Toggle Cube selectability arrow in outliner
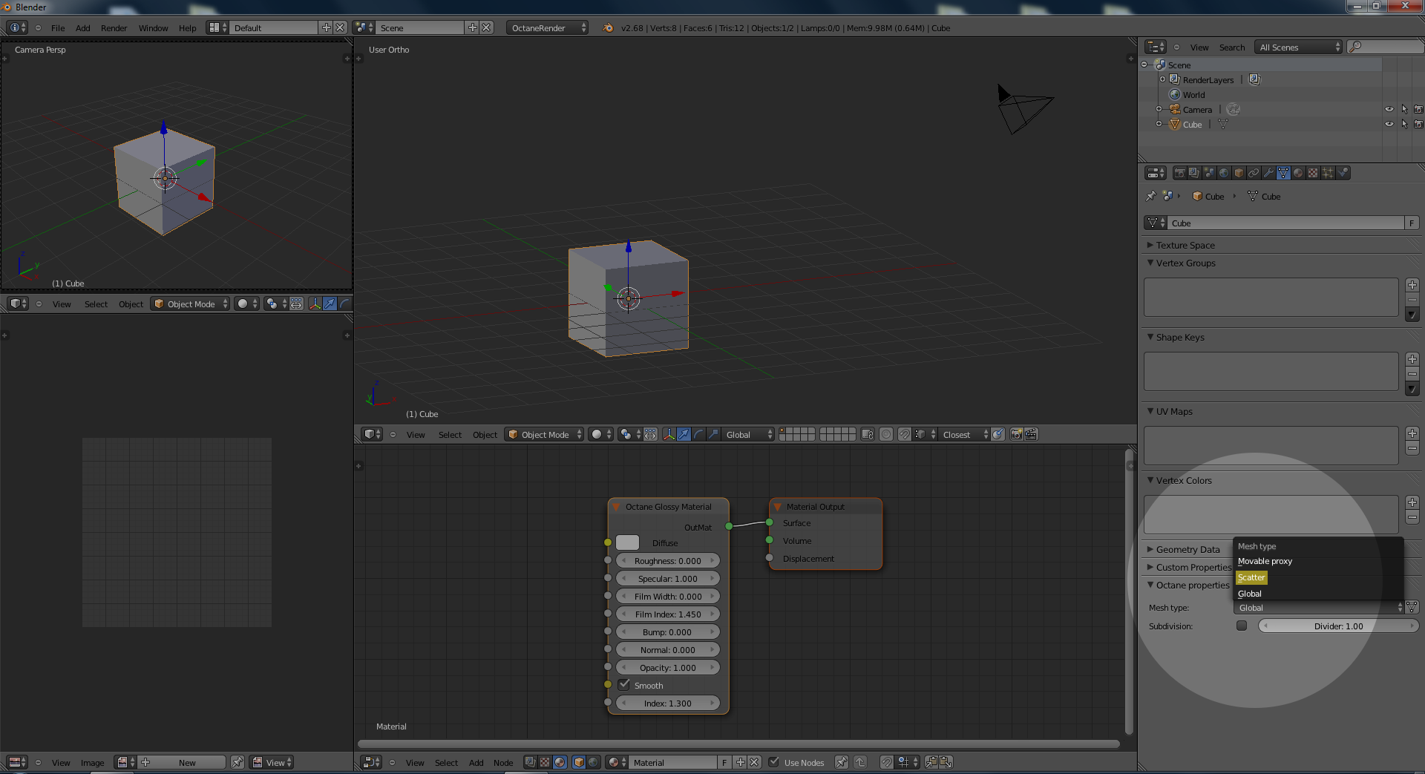Viewport: 1425px width, 774px height. (1404, 124)
